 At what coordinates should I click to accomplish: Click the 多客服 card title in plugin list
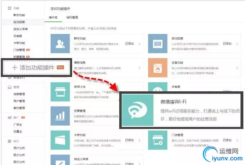coord(176,87)
